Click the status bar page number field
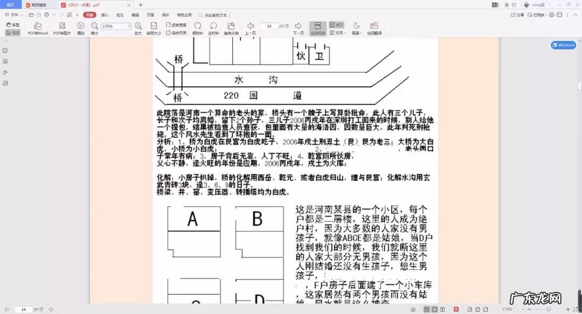This screenshot has height=314, width=582. [23, 309]
